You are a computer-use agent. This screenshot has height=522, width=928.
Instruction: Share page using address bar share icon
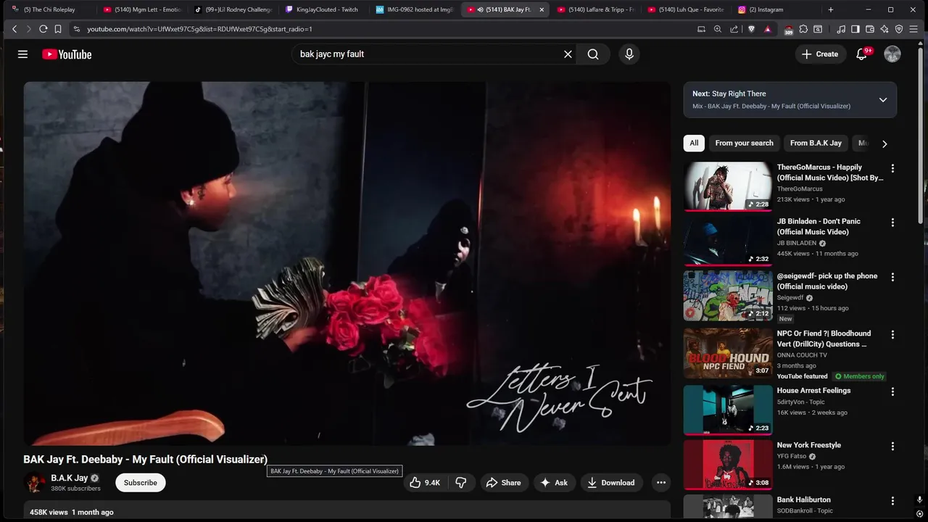click(734, 29)
